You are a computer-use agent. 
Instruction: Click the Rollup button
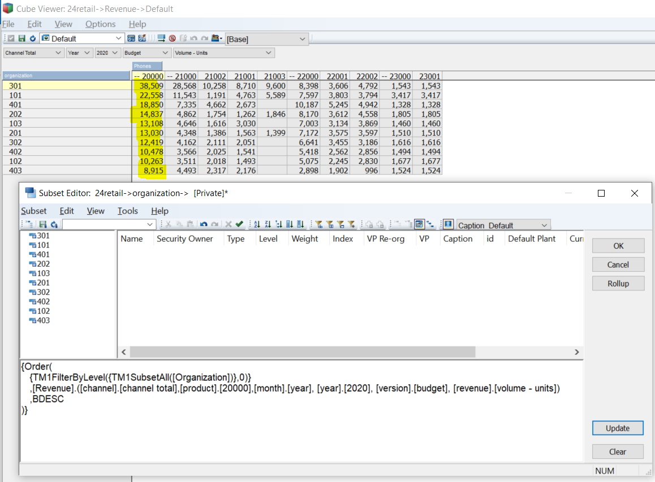(618, 283)
